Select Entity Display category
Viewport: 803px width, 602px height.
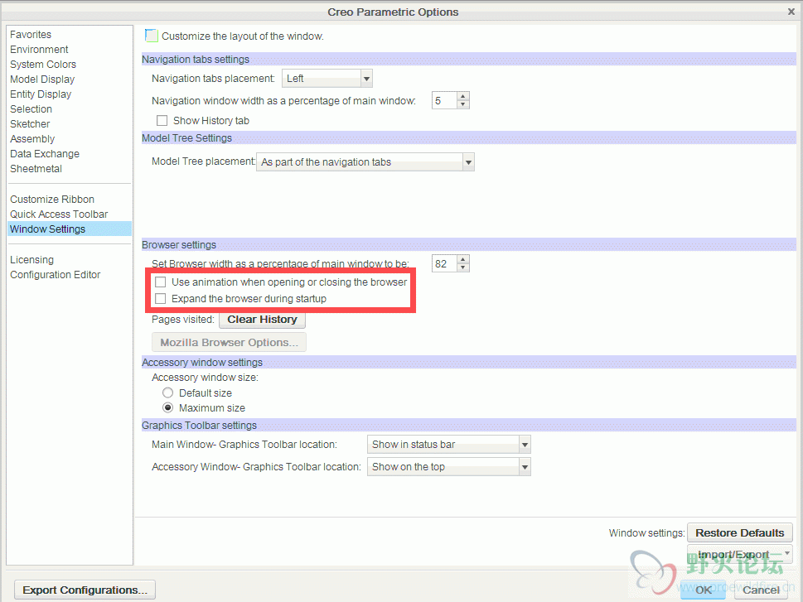(41, 94)
